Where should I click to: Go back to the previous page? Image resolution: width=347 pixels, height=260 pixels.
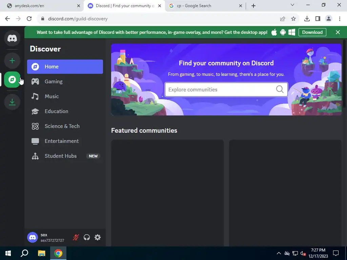pos(7,19)
